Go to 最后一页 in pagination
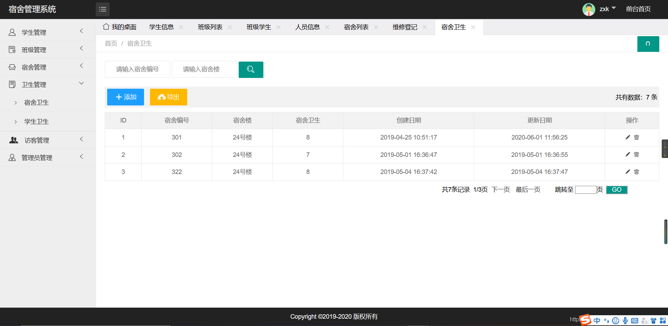 pos(528,190)
